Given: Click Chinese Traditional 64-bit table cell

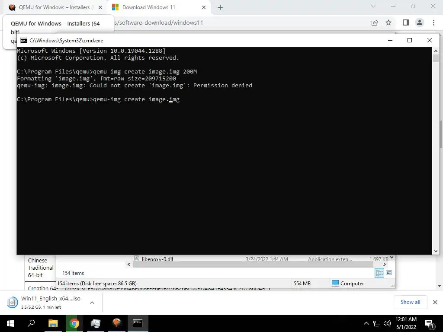Looking at the screenshot, I should [x=40, y=268].
